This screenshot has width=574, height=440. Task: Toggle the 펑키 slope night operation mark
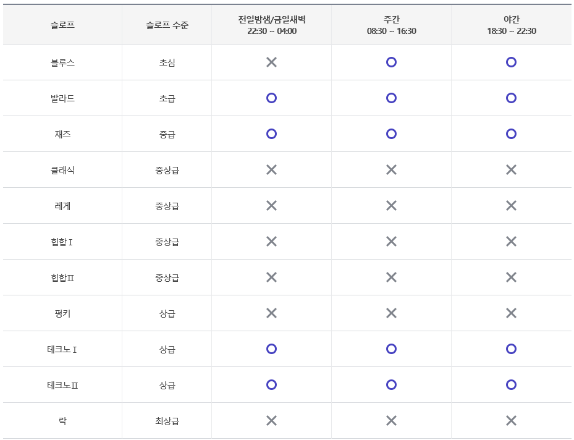(x=511, y=313)
